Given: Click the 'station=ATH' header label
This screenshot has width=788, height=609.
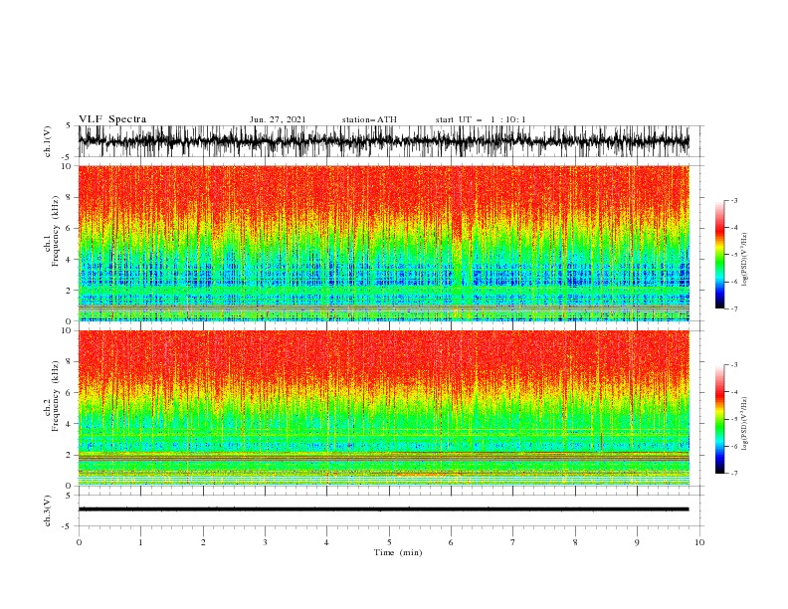Looking at the screenshot, I should 369,119.
